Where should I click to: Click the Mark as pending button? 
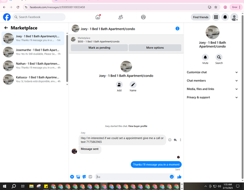coord(100,48)
